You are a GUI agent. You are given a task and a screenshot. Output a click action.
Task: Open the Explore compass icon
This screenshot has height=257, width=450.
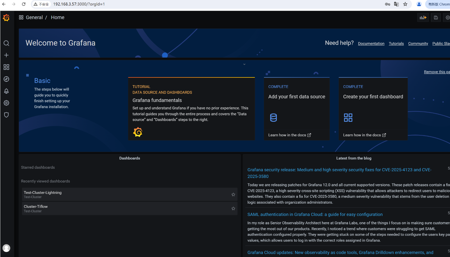pos(6,79)
